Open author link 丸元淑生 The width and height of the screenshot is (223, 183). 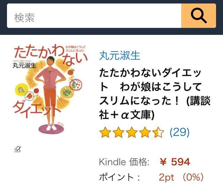120,55
